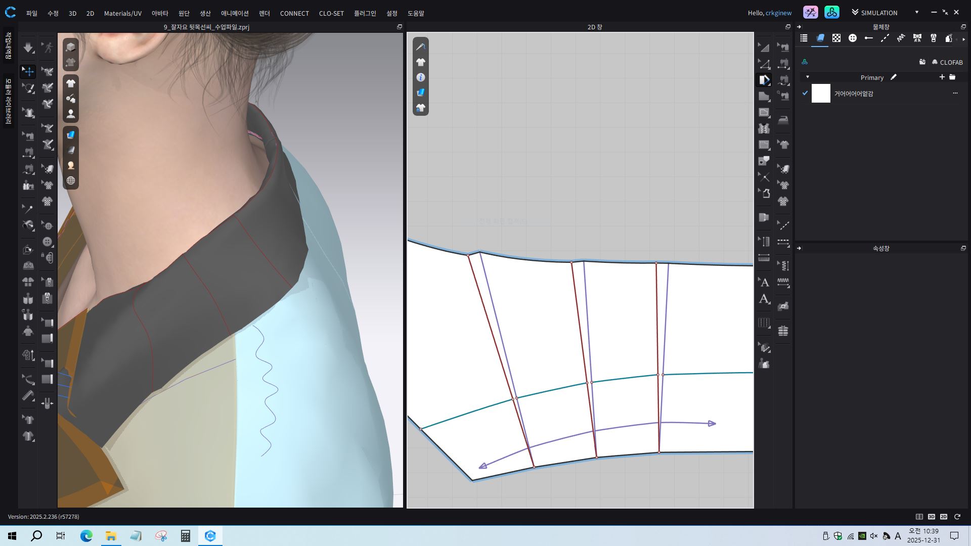971x546 pixels.
Task: Click the large text A annotation tool in the 2D toolbar
Action: tap(764, 299)
